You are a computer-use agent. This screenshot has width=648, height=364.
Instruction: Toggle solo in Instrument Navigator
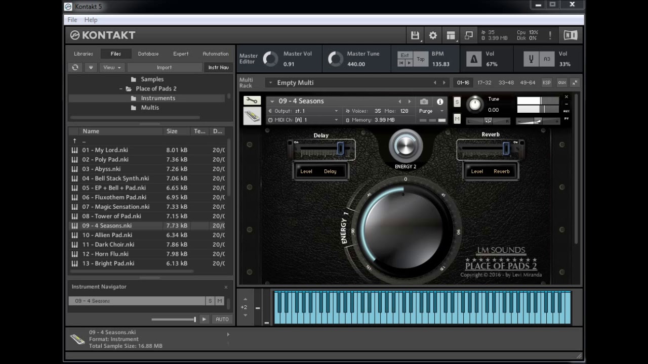point(210,301)
